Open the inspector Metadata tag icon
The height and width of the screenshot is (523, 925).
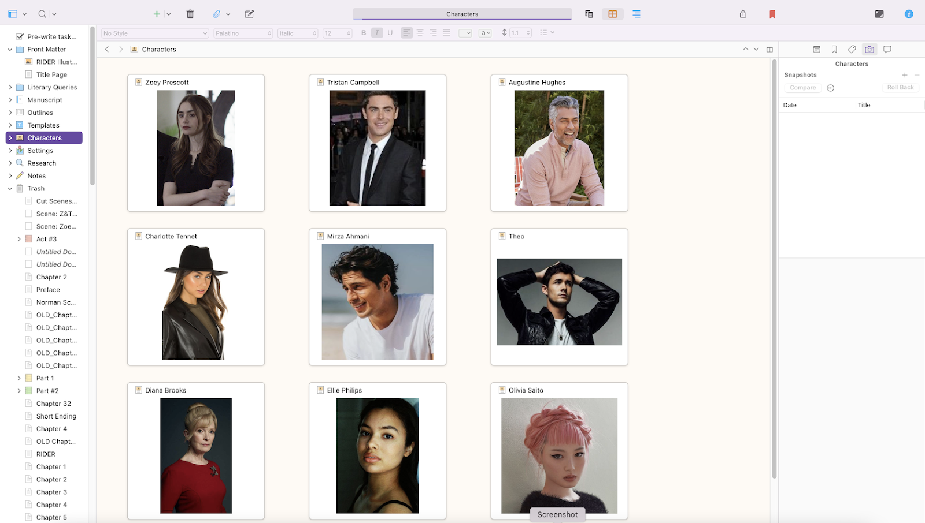[x=852, y=50]
